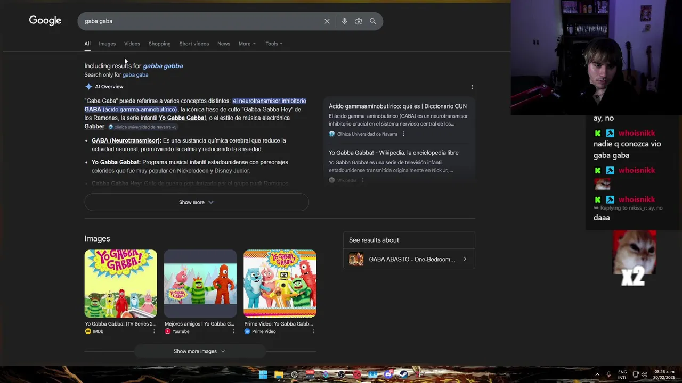Go to Google home via logo
The width and height of the screenshot is (682, 383).
tap(45, 21)
